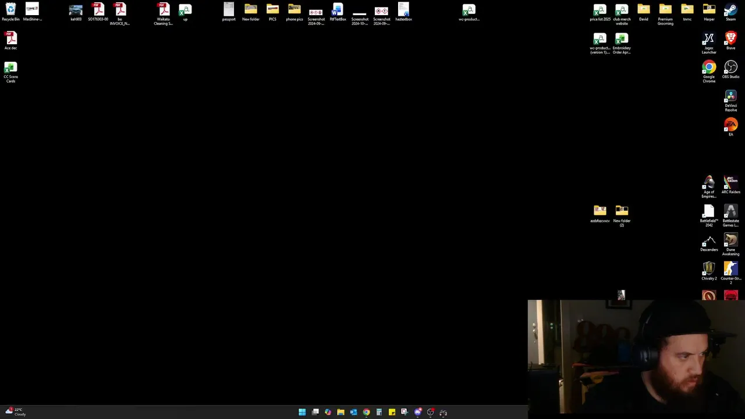Select the Embroidery Order Apr spreadsheet
Image resolution: width=745 pixels, height=419 pixels.
(x=622, y=43)
